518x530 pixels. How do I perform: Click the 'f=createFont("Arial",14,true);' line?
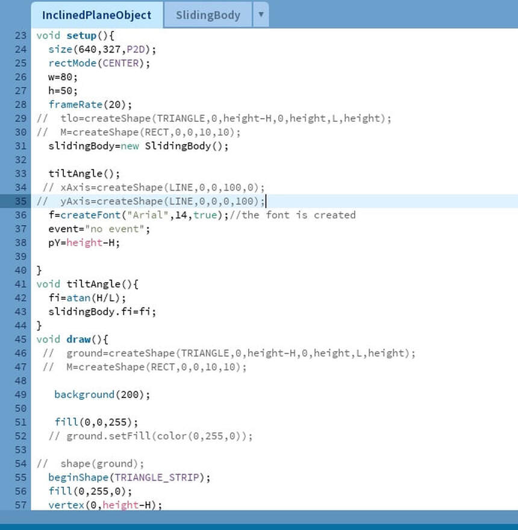coord(139,215)
